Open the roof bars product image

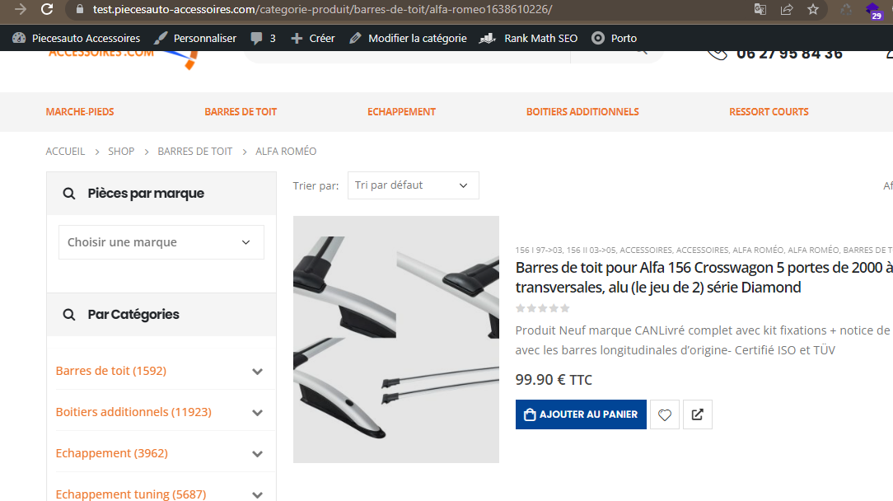395,339
